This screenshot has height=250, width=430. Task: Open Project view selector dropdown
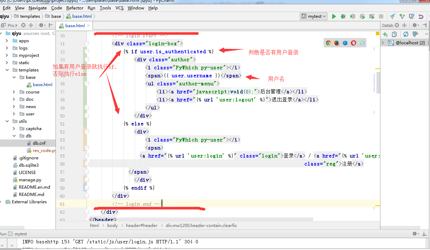tap(12, 25)
